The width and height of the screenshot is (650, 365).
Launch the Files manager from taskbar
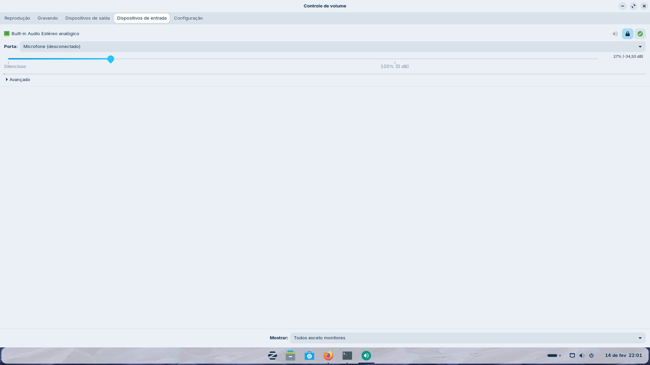click(x=290, y=356)
